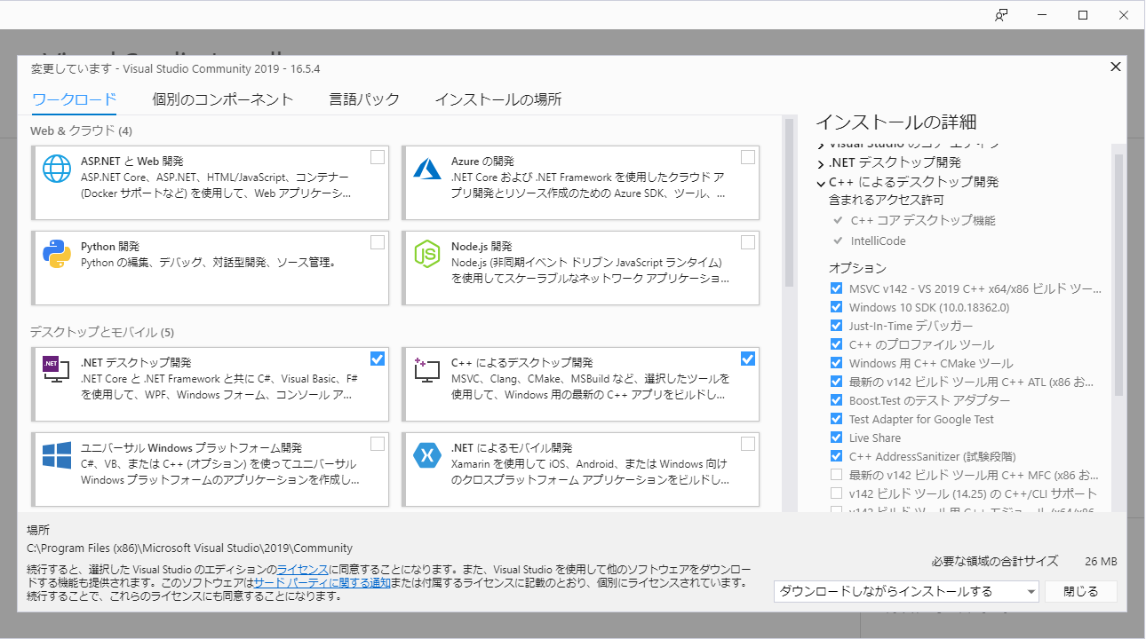
Task: Click the デスクトップとモバイル (5) section heading
Action: click(x=102, y=333)
